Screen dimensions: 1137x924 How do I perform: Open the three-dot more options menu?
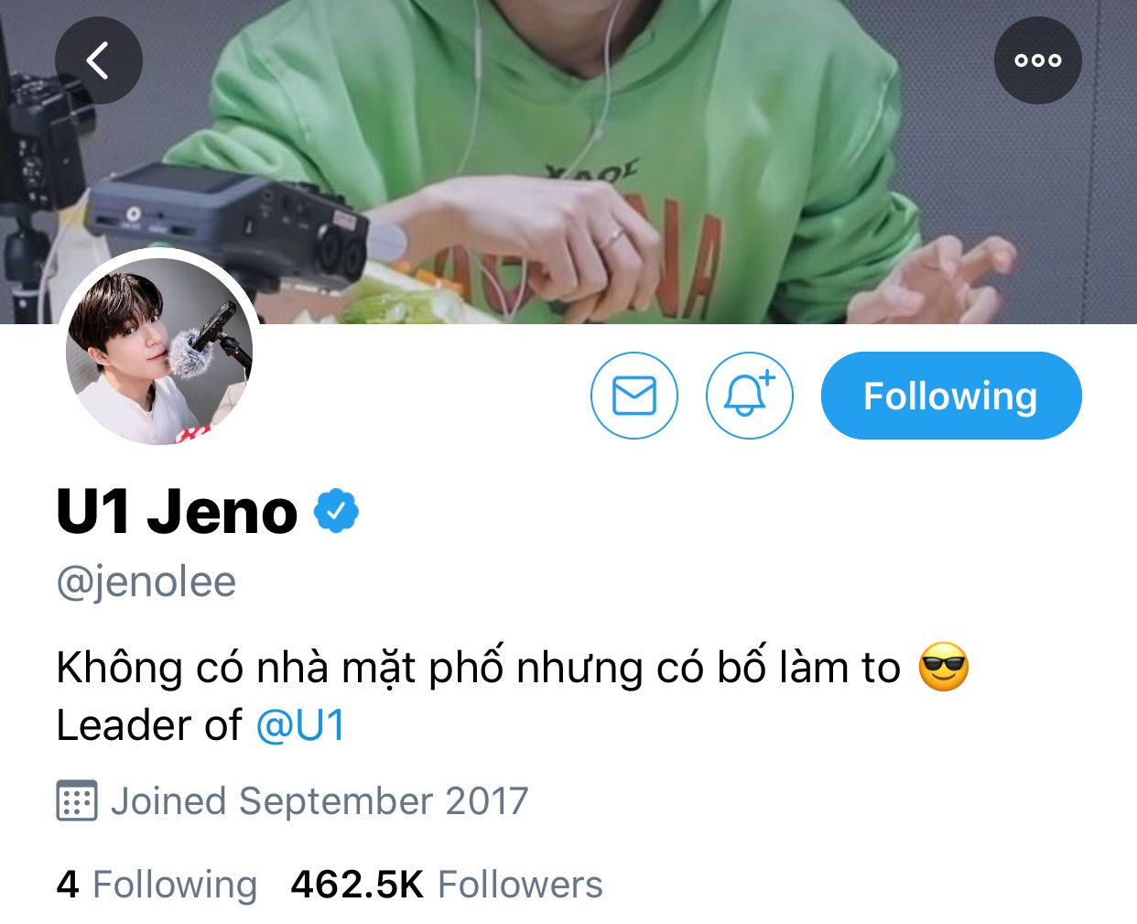[1038, 60]
